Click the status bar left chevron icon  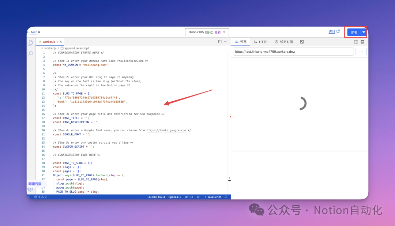coord(29,197)
